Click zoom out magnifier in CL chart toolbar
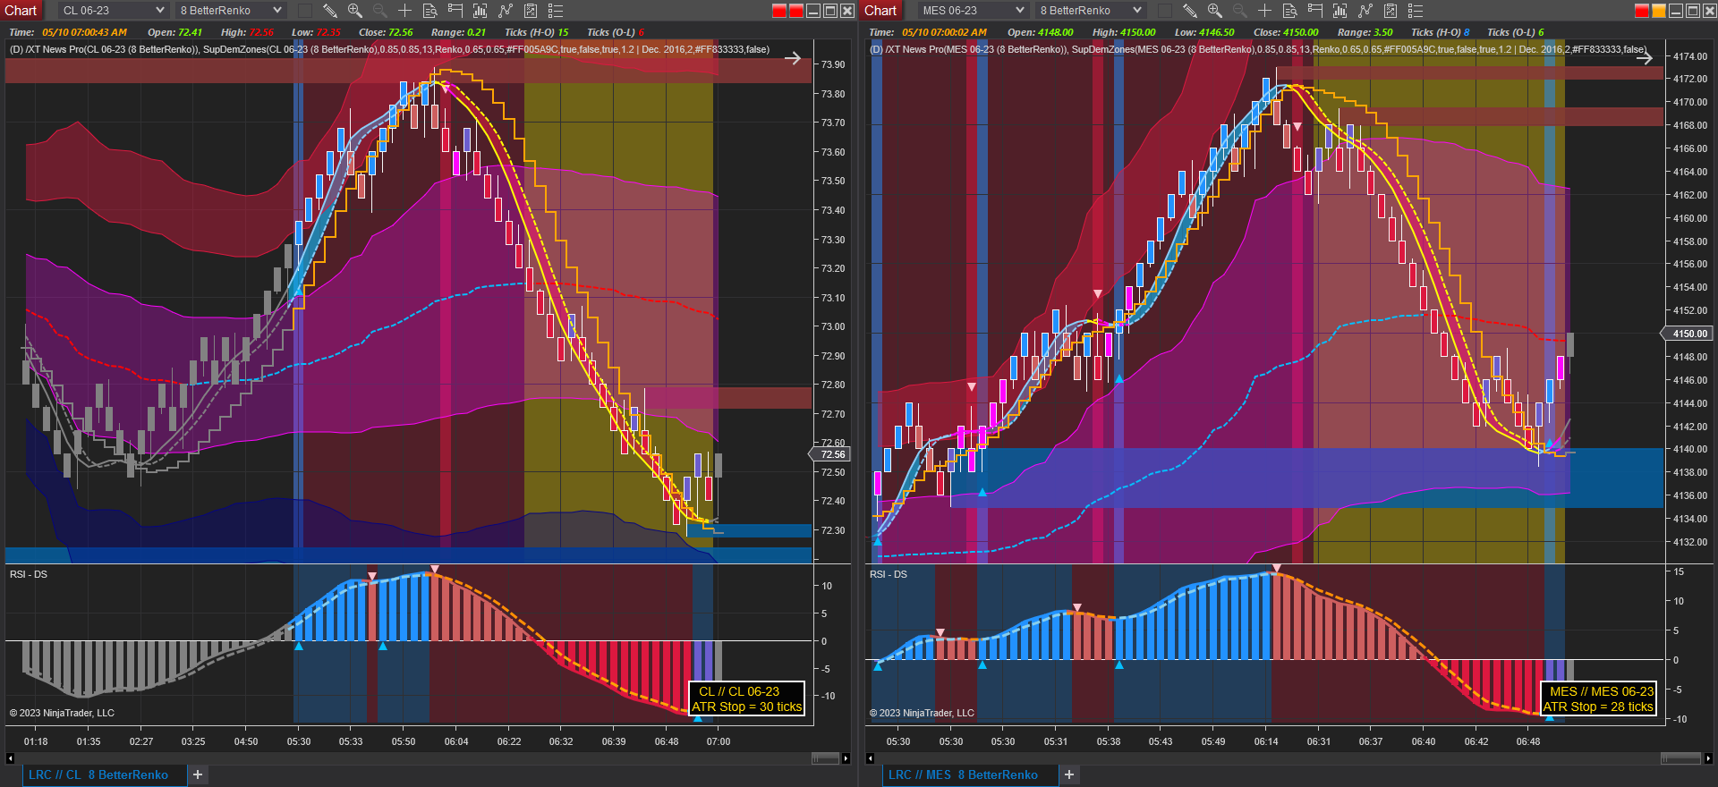Screen dimensions: 1718x787 (380, 11)
